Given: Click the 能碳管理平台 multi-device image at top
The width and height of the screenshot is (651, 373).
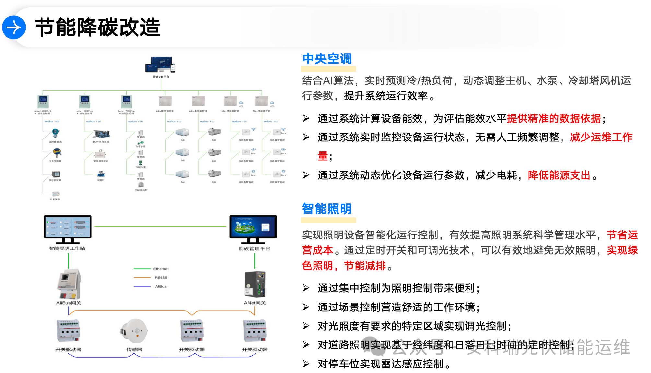Looking at the screenshot, I should point(160,65).
